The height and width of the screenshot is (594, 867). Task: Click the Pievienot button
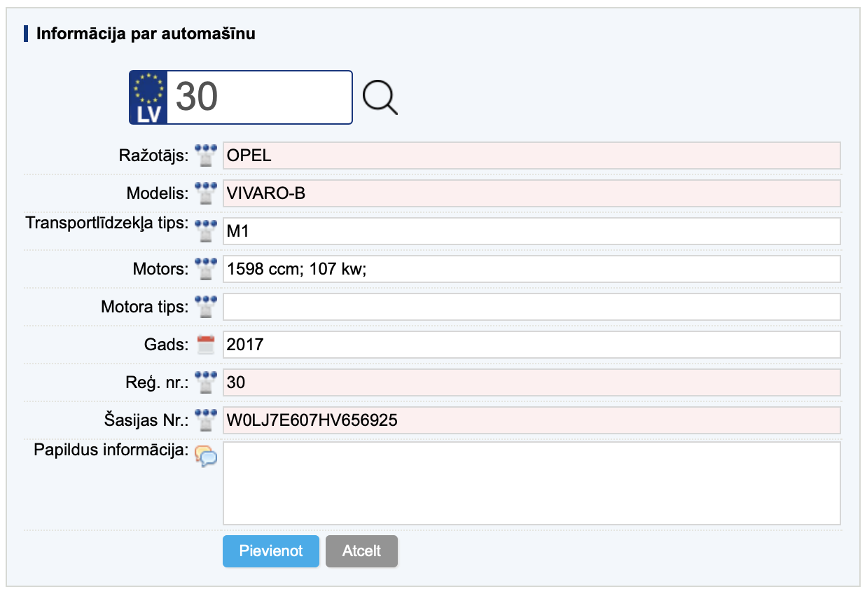[271, 551]
